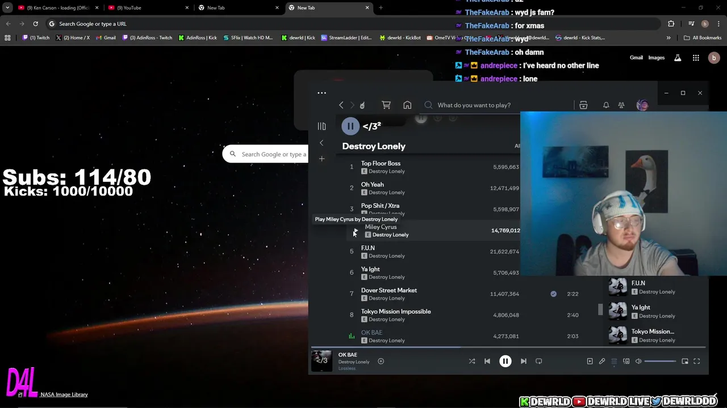The height and width of the screenshot is (408, 727).
Task: Add OK BAE to Liked Songs
Action: tap(381, 361)
